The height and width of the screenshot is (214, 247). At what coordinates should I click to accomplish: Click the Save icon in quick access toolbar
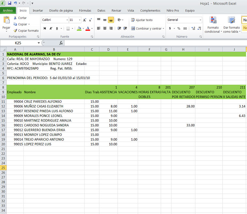pos(9,3)
